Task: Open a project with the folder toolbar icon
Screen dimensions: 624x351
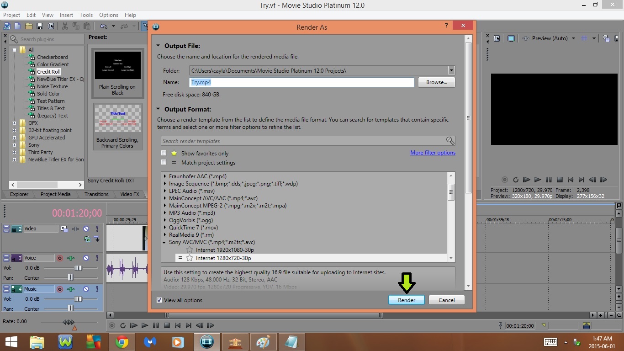Action: point(29,26)
